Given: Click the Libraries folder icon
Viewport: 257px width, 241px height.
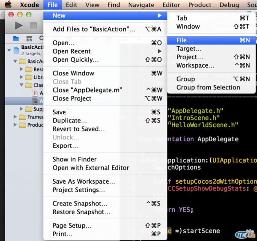Looking at the screenshot, I should point(29,77).
